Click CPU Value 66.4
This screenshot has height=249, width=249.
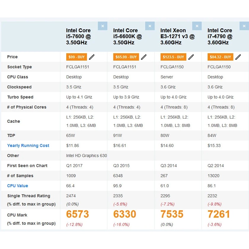[70, 186]
